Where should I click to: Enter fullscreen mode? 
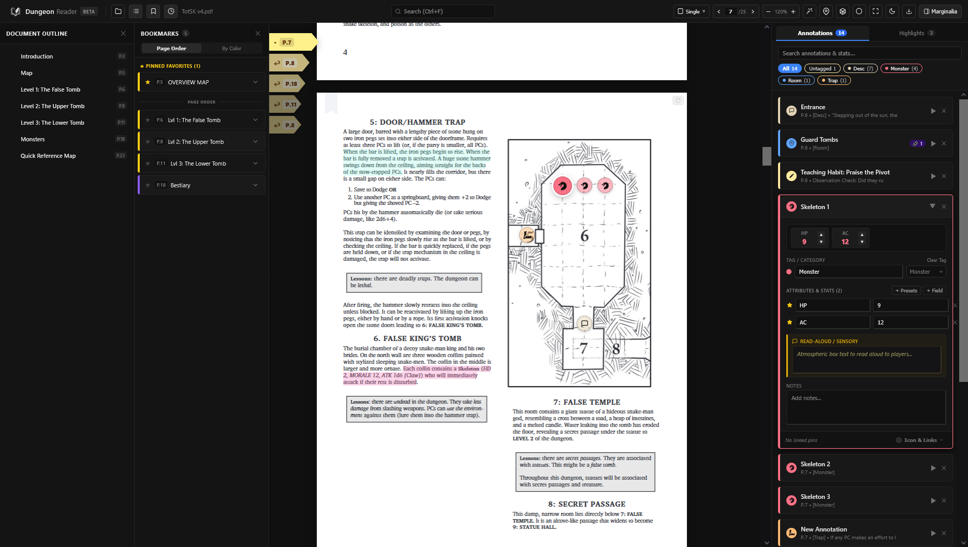(876, 11)
